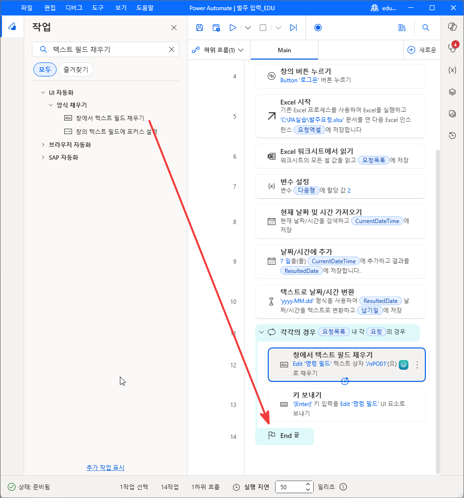Open the more options dots on step 12
Screen dimensions: 464x498
[417, 365]
